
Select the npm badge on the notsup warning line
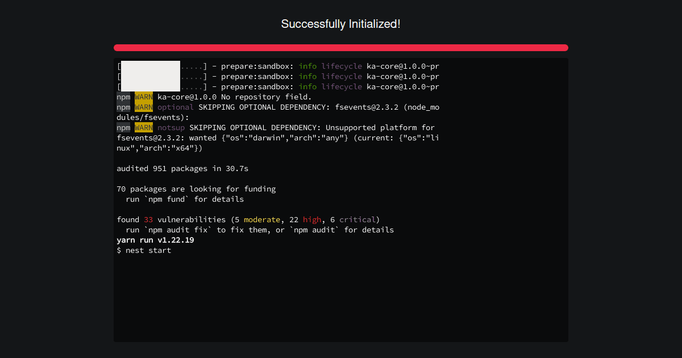[x=123, y=127]
